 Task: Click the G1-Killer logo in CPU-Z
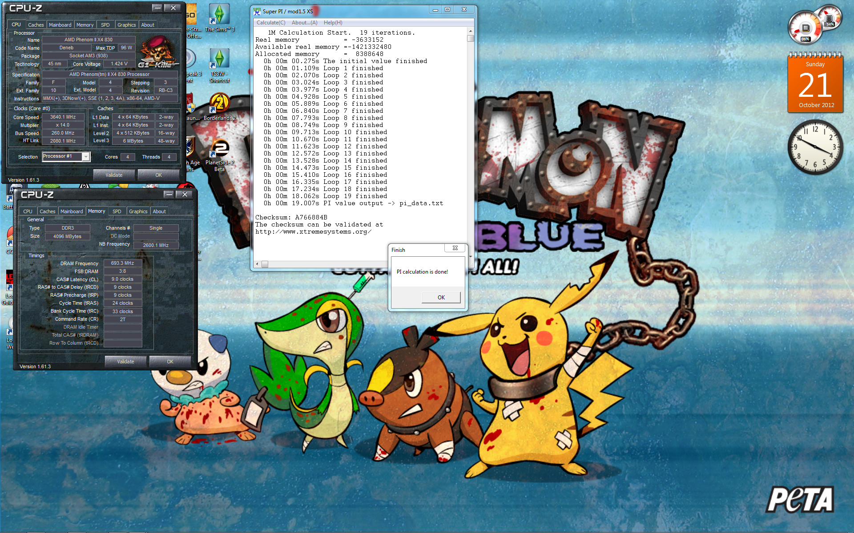coord(159,52)
